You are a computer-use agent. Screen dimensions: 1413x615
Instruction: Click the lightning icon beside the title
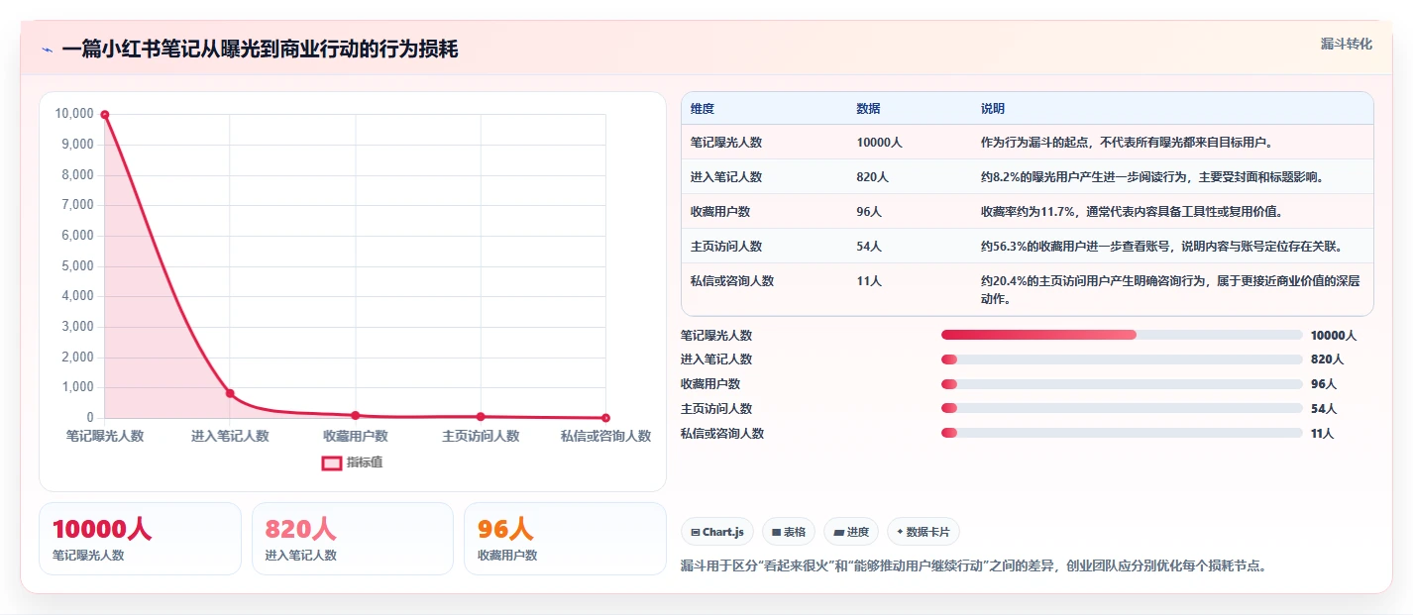48,50
